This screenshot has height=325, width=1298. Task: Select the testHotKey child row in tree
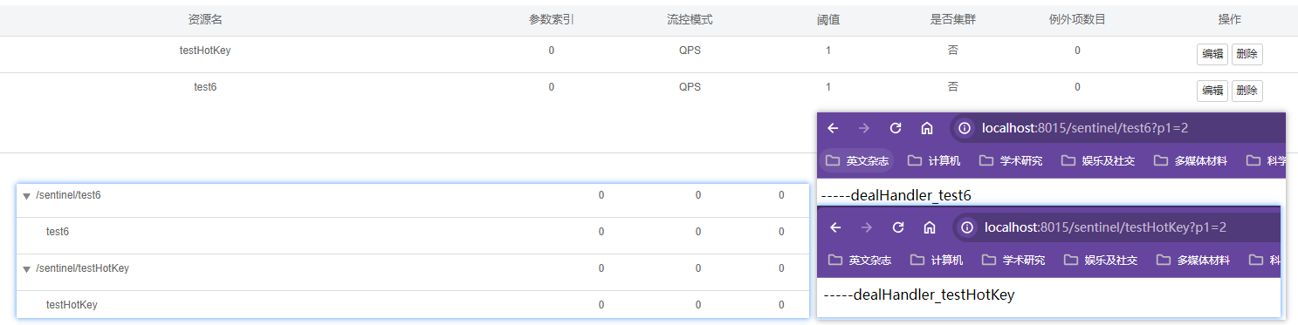[x=412, y=305]
